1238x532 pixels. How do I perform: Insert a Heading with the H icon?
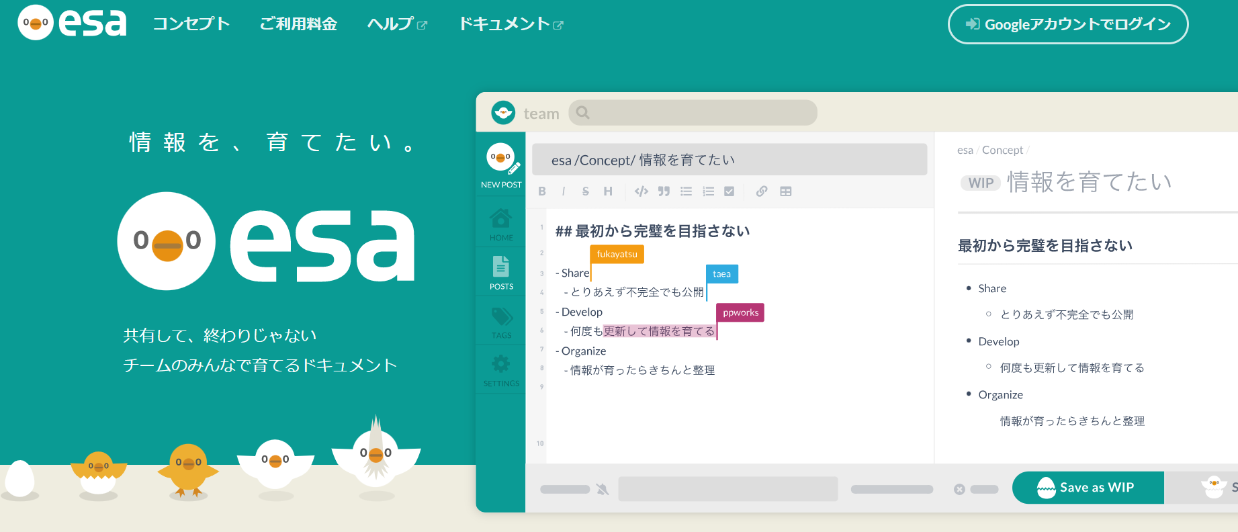608,191
